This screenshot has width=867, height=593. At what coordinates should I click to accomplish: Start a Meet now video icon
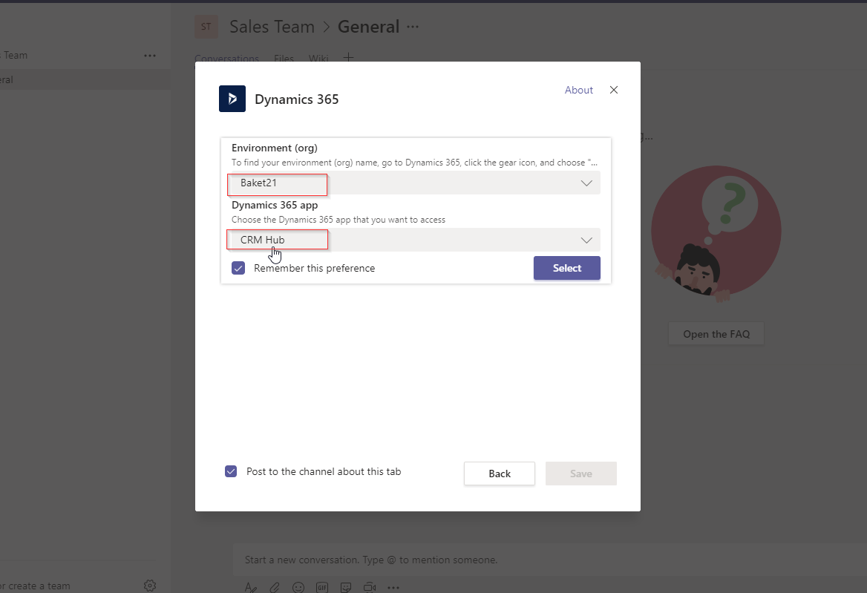coord(370,588)
